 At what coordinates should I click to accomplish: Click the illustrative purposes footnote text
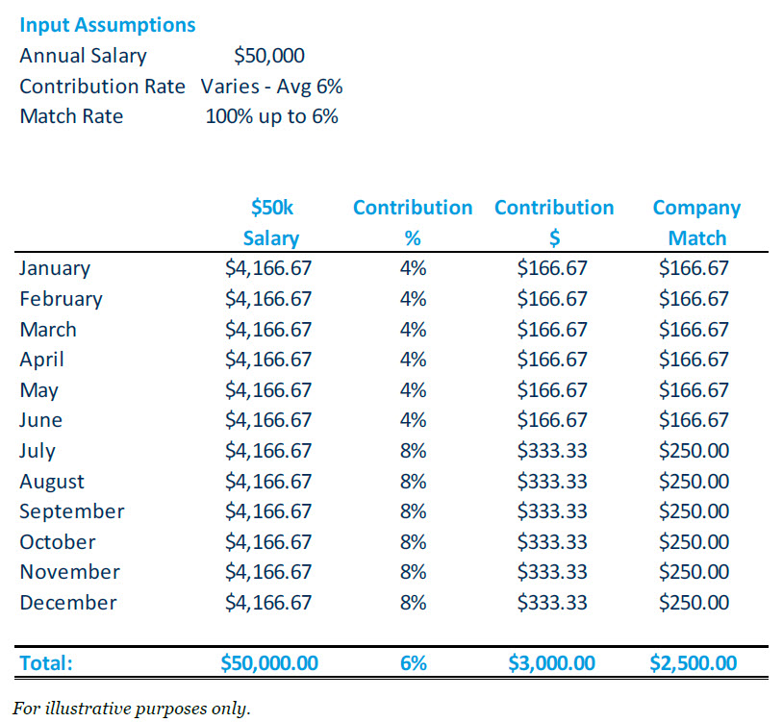pyautogui.click(x=134, y=709)
